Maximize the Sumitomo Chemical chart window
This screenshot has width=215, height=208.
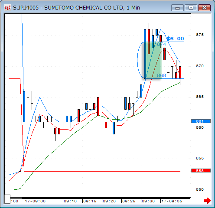(191, 8)
